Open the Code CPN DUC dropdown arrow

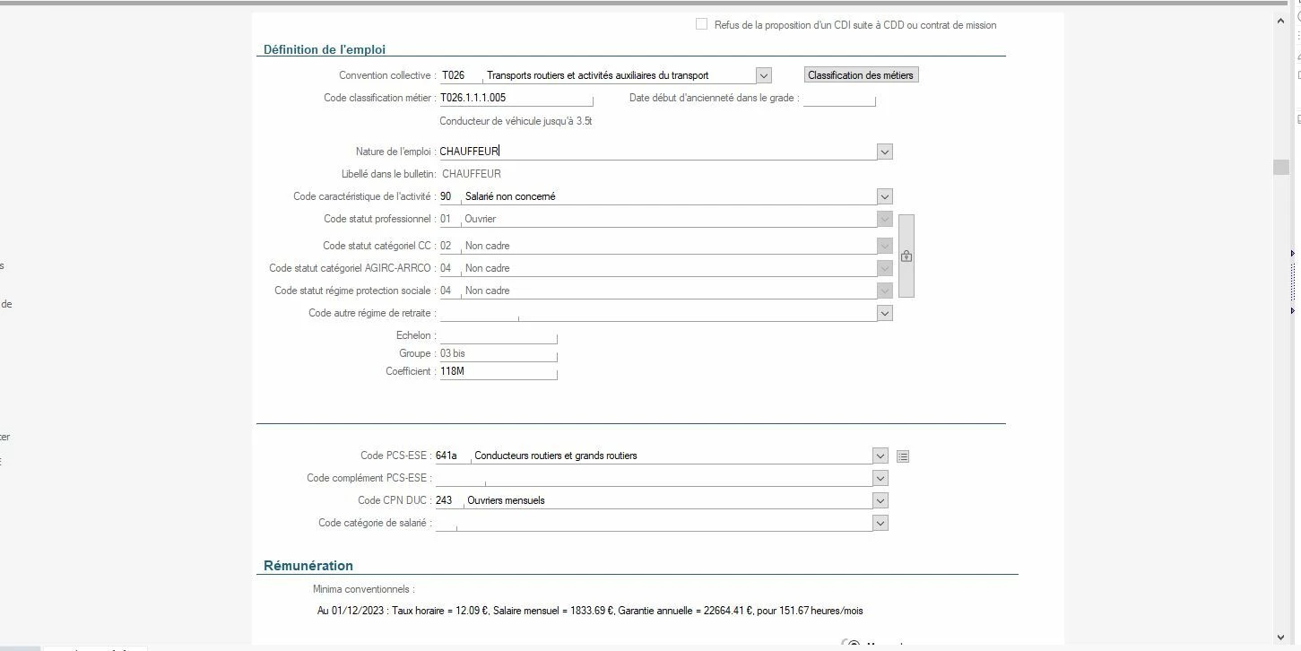click(880, 500)
